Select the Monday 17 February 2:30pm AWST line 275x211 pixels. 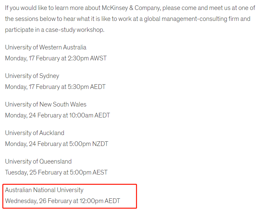(x=56, y=58)
